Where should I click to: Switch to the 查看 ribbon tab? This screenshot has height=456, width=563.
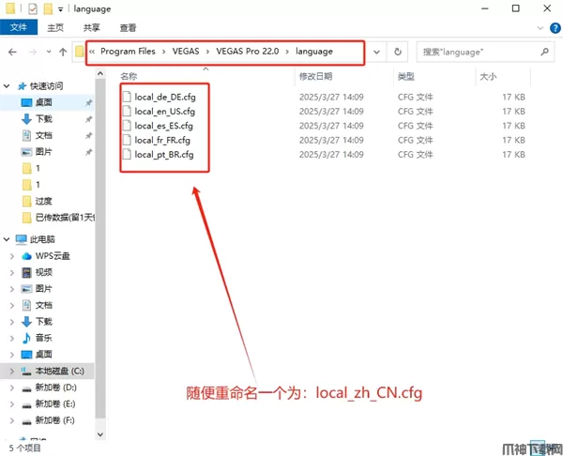129,27
